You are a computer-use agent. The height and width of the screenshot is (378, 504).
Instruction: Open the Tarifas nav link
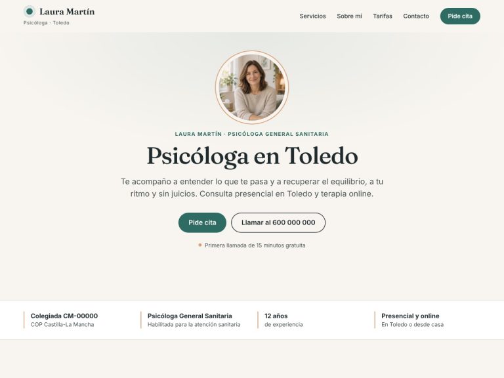(x=383, y=16)
